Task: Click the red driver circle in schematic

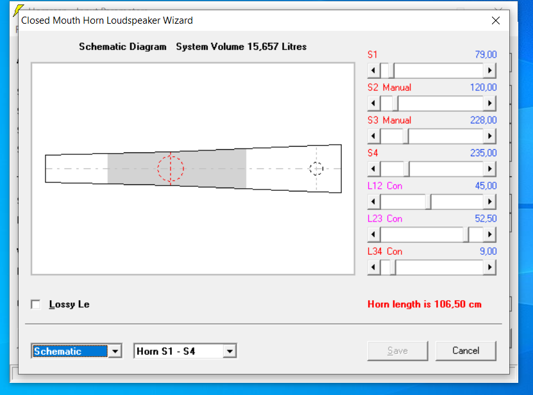Action: [x=171, y=168]
